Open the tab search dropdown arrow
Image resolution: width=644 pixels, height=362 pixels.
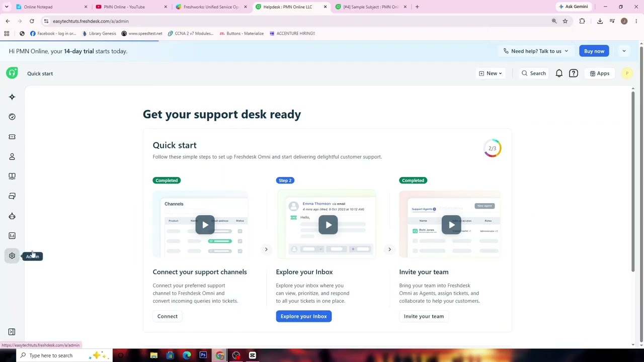pyautogui.click(x=7, y=7)
